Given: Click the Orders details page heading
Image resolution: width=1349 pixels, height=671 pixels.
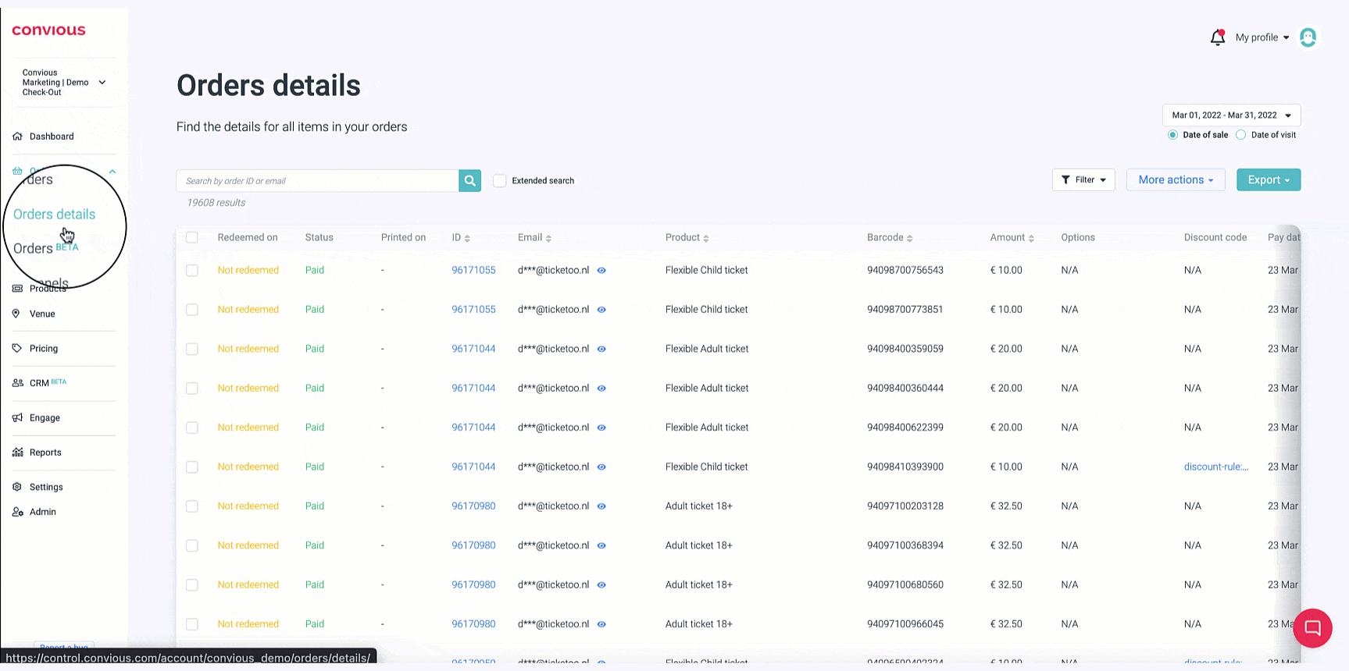Looking at the screenshot, I should pos(269,86).
